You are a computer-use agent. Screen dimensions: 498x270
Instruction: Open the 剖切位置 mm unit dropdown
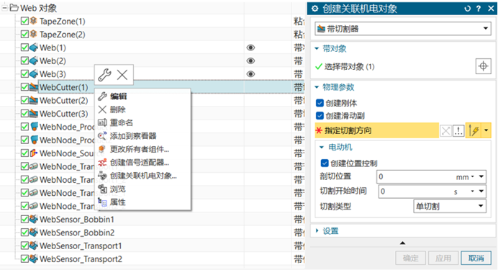[473, 176]
